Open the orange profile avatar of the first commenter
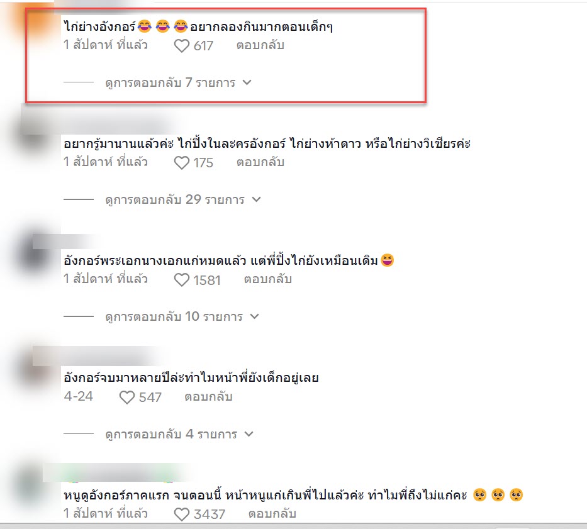587x529 pixels. pos(34,21)
